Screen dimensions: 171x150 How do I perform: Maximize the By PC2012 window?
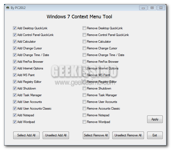pos(152,8)
